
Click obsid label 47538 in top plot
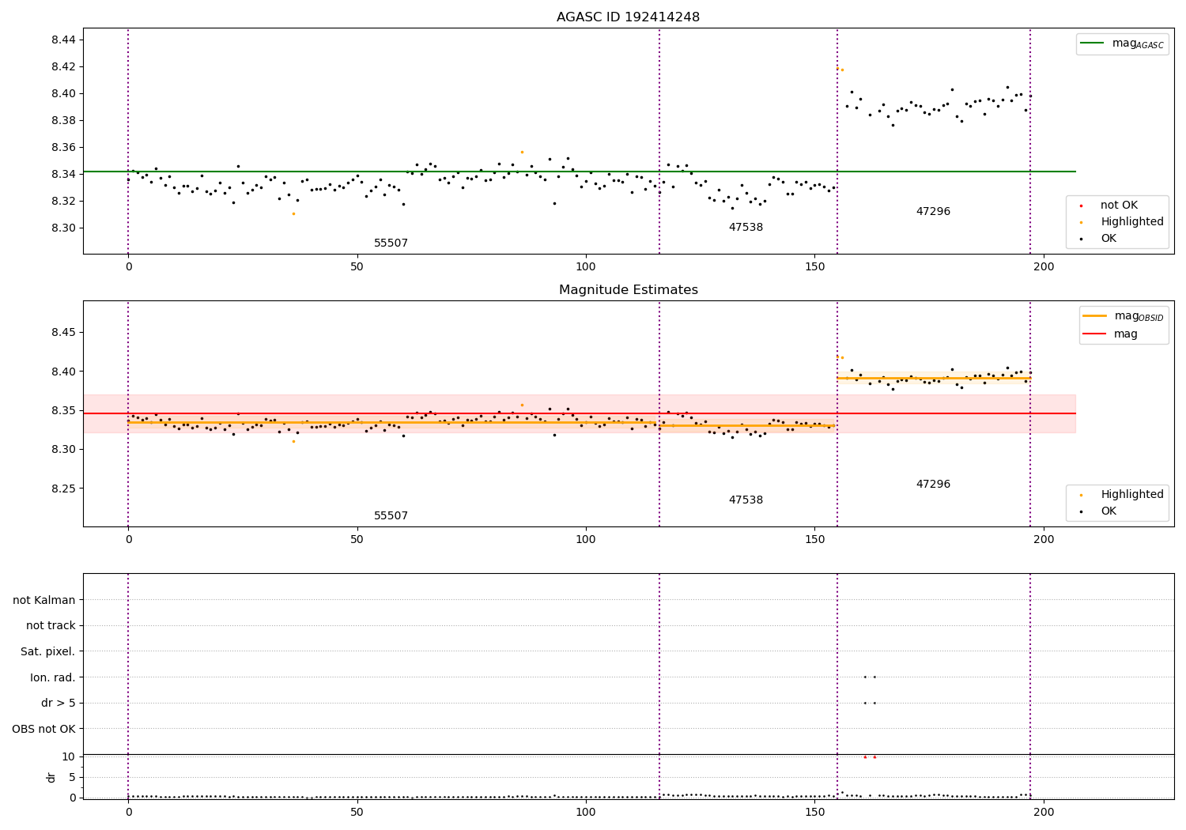click(746, 228)
